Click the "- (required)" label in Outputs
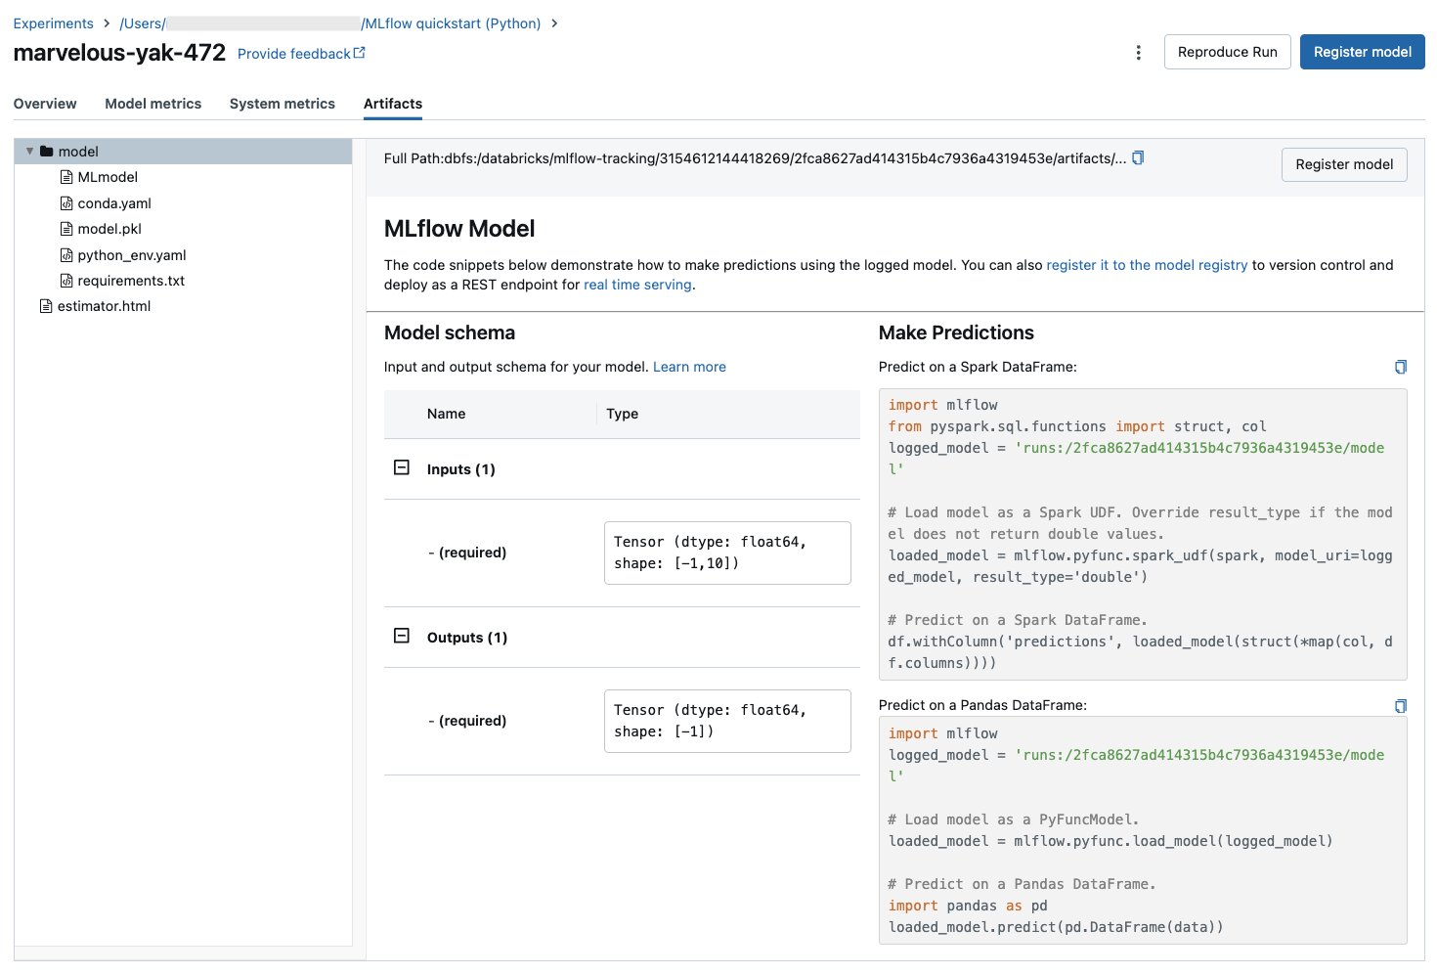 (467, 721)
